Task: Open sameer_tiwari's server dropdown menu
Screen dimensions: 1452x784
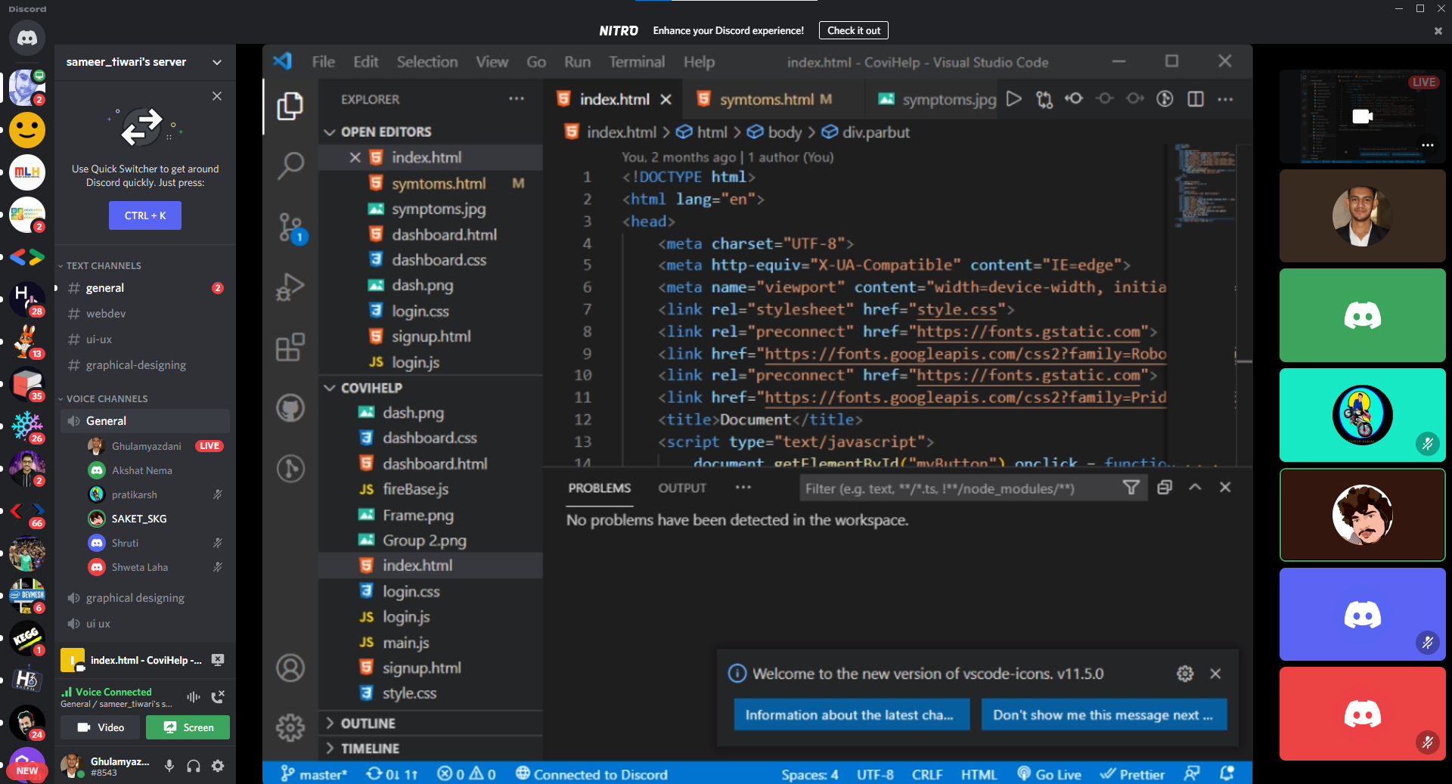Action: pos(144,62)
